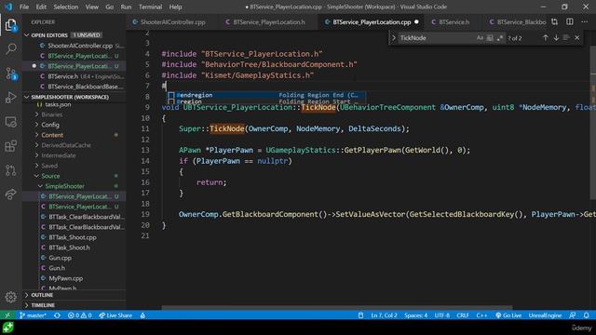This screenshot has height=335, width=596.
Task: Open the Help menu
Action: click(175, 7)
